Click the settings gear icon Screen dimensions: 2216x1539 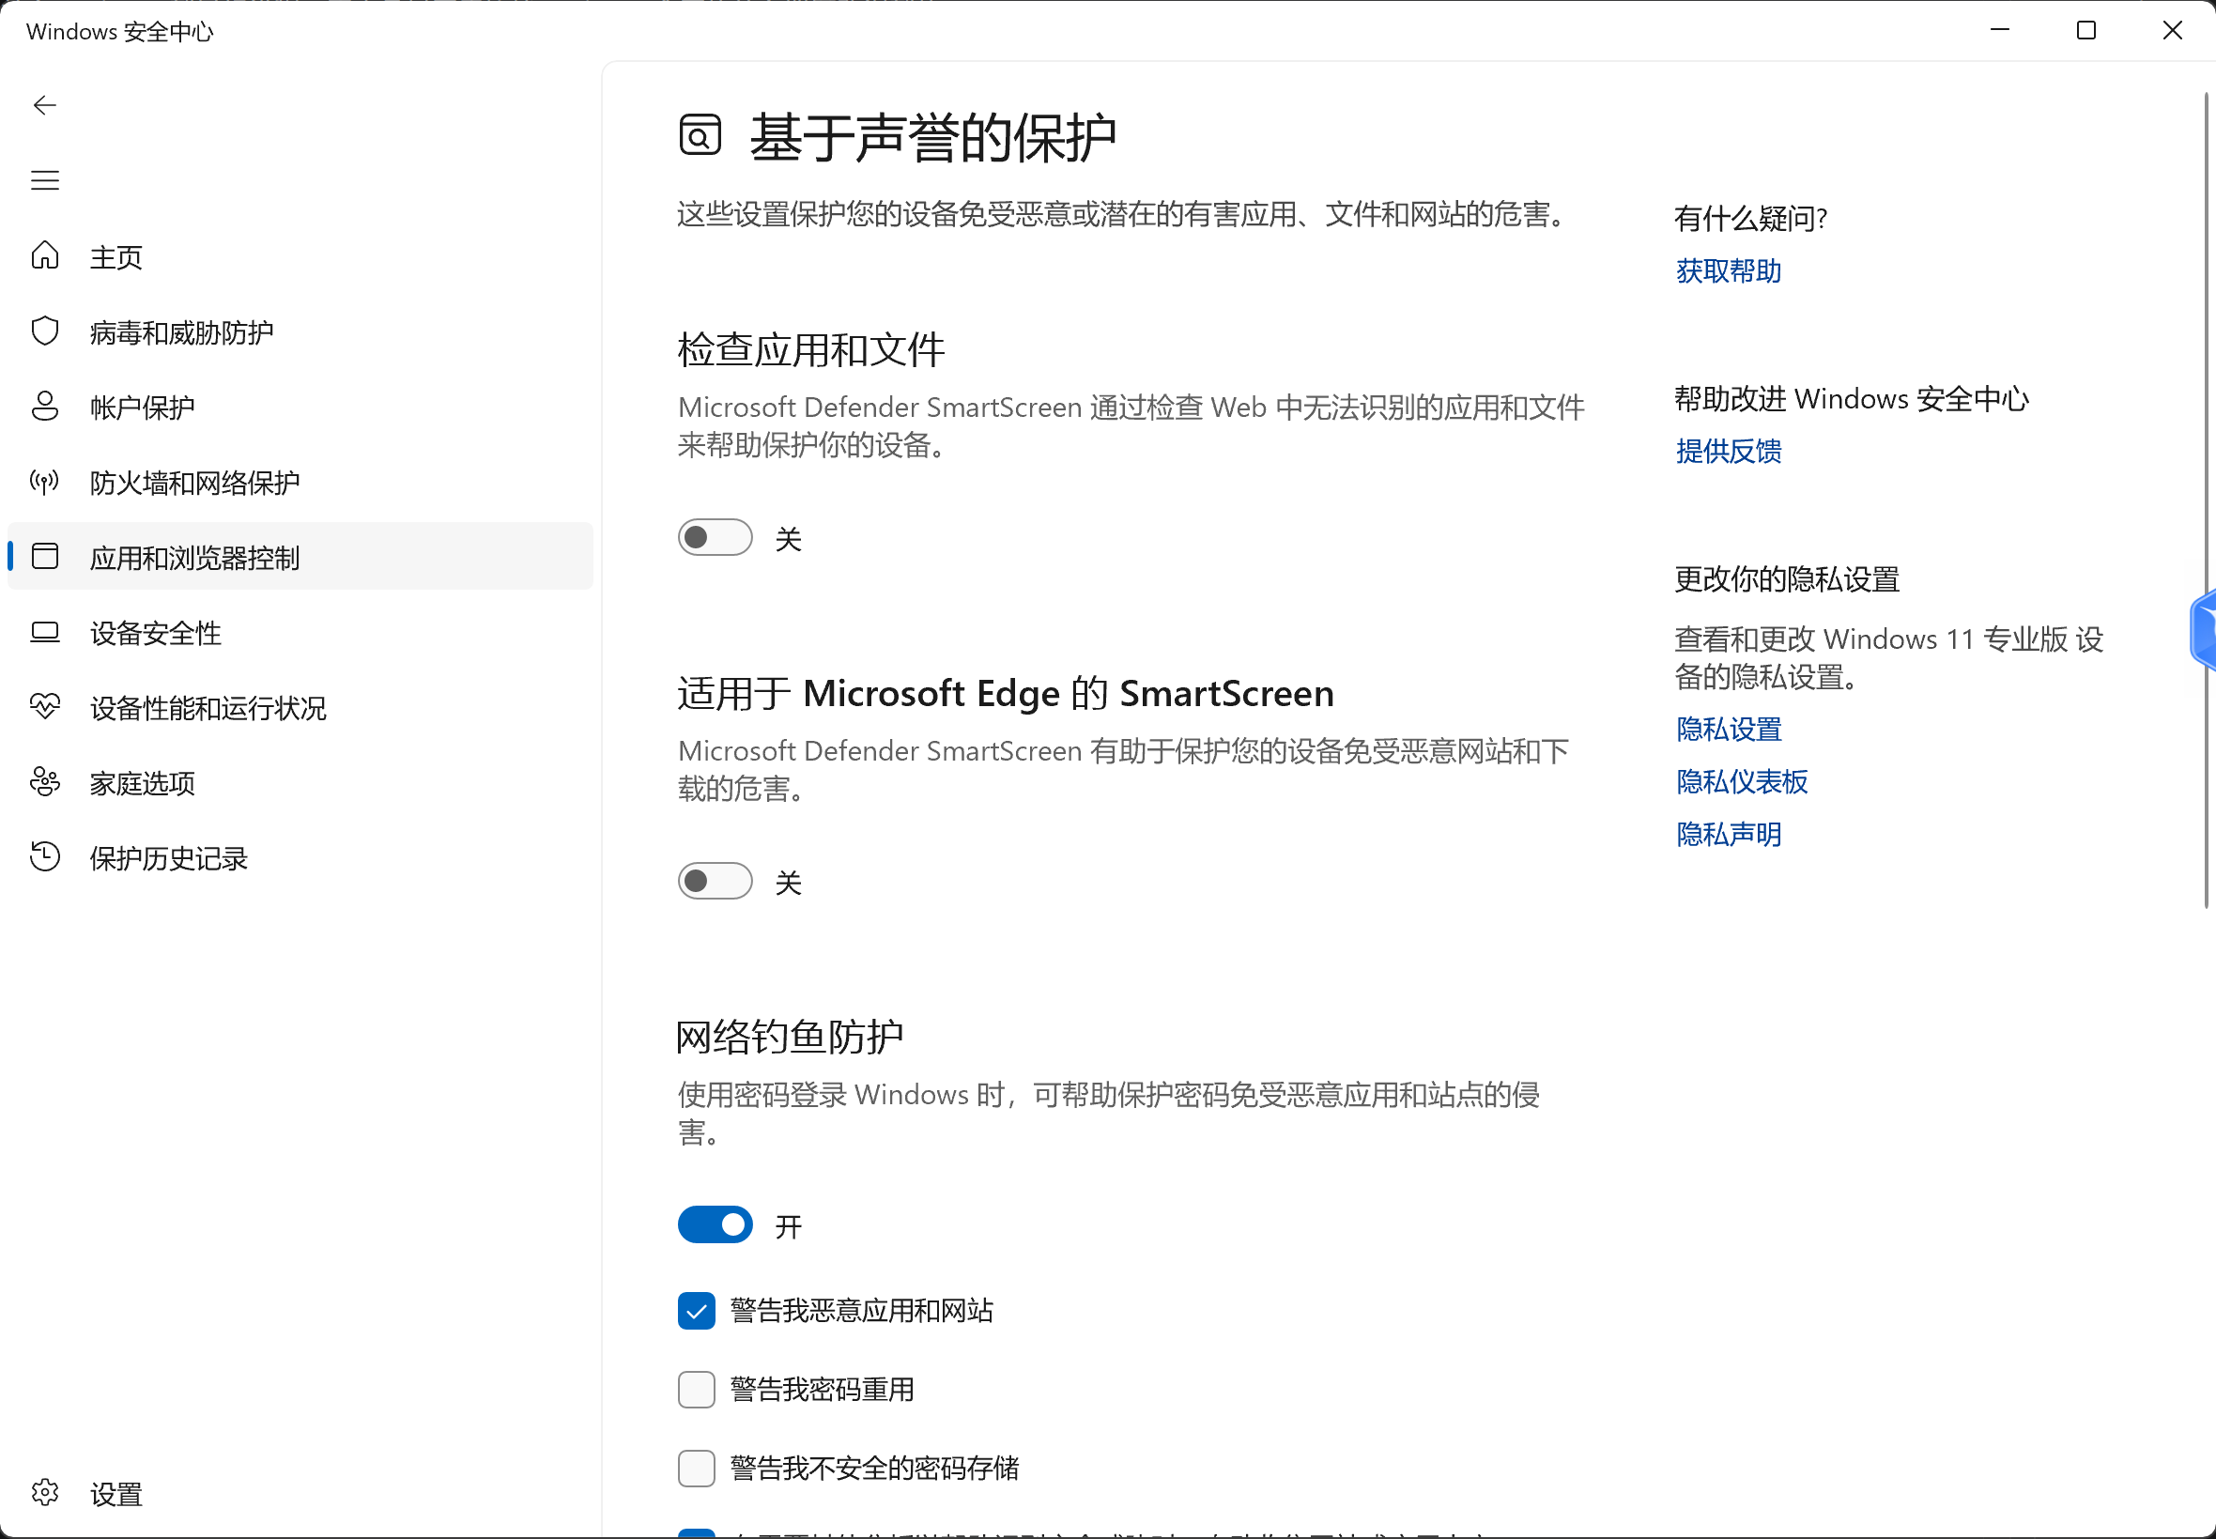point(45,1493)
